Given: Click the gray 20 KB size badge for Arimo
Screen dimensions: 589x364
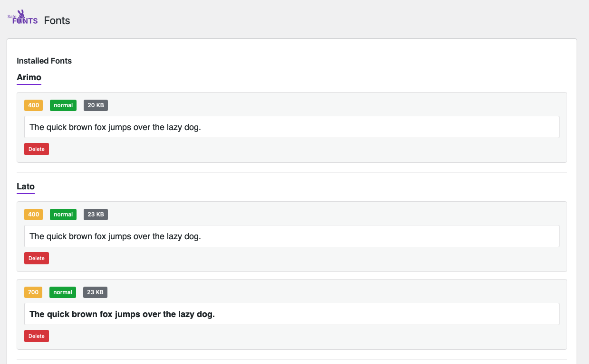Looking at the screenshot, I should pos(95,105).
